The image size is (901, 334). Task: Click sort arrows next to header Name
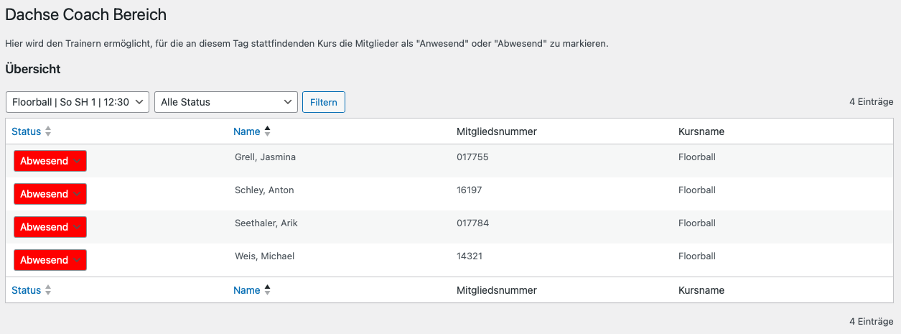(x=267, y=131)
